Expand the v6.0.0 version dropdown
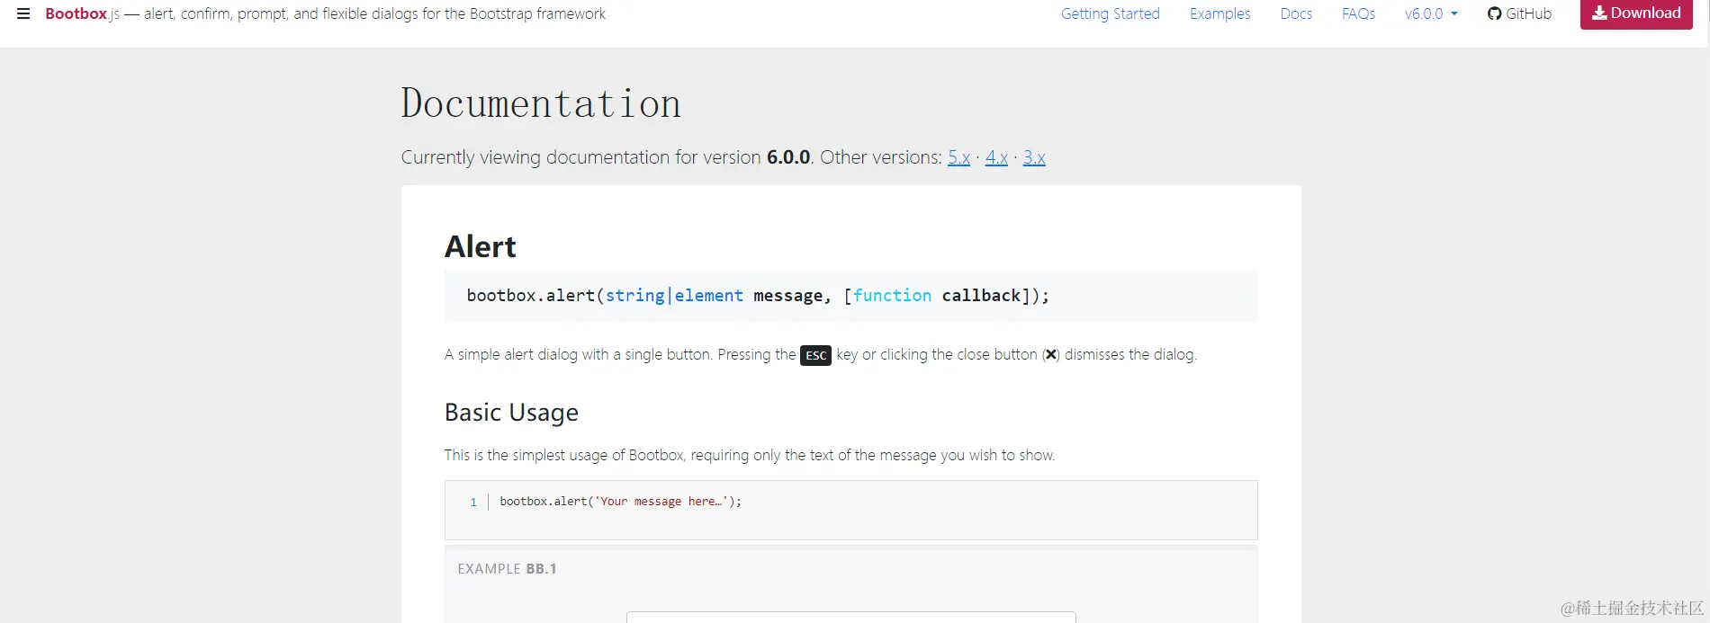Viewport: 1710px width, 623px height. tap(1431, 13)
